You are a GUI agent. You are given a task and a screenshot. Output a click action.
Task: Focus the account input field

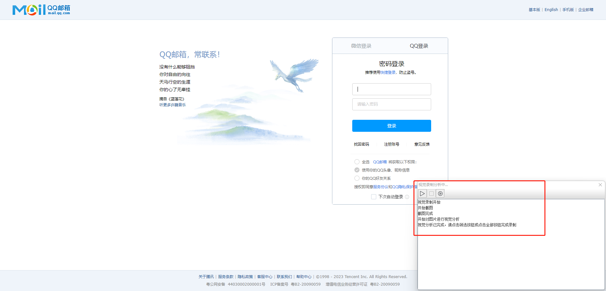392,89
